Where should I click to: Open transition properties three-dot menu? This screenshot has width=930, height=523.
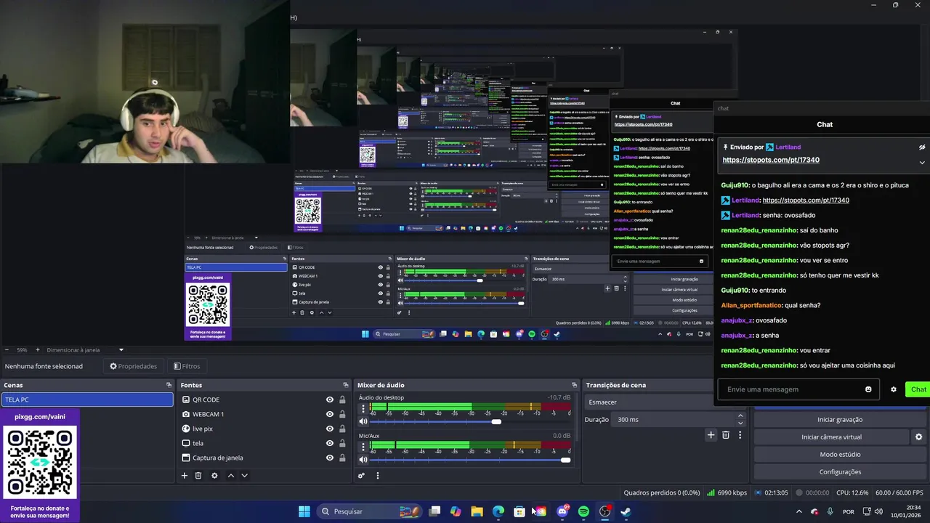coord(740,435)
